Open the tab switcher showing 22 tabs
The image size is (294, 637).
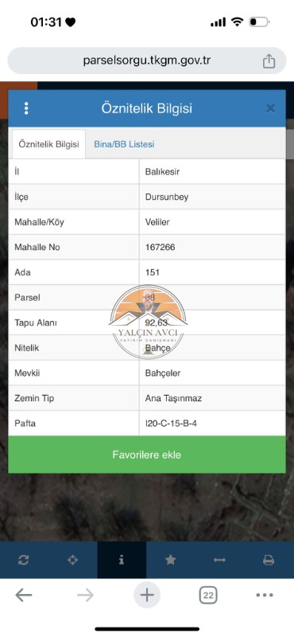click(208, 595)
